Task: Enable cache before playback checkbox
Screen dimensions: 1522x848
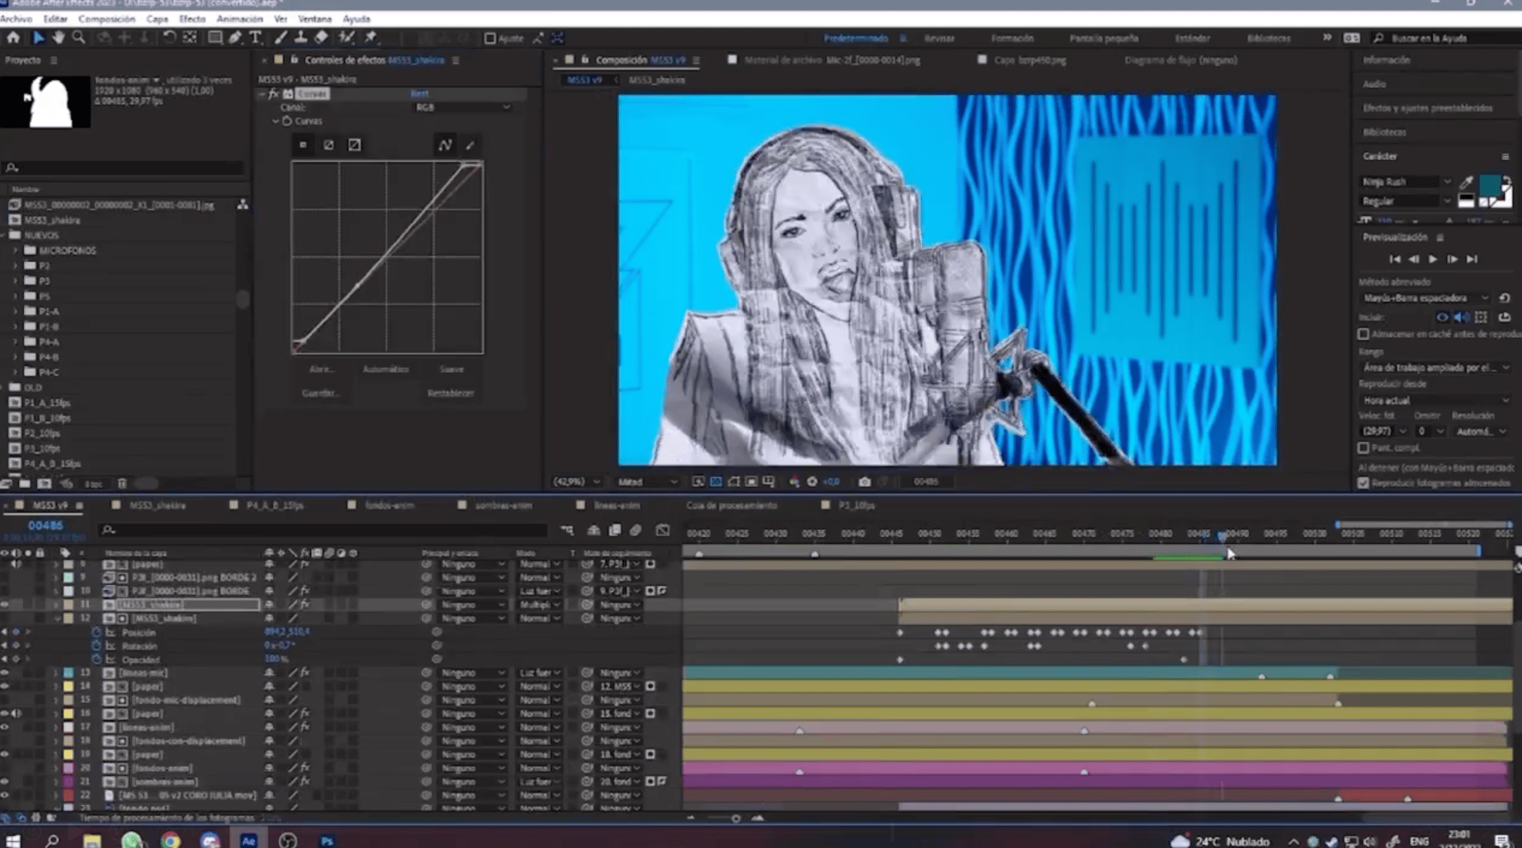Action: [x=1363, y=334]
